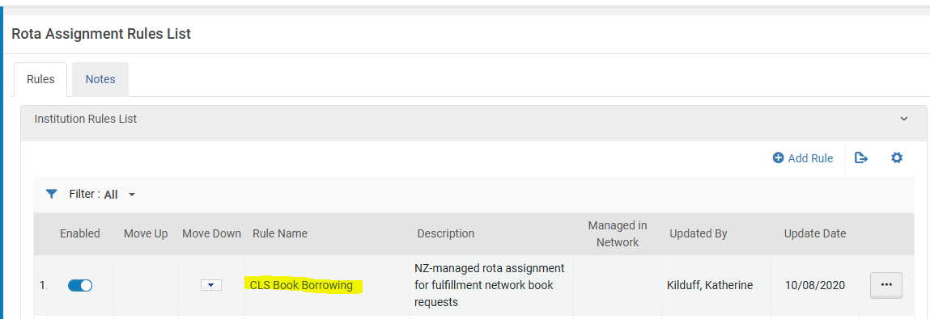Click the Description column header

tap(445, 233)
